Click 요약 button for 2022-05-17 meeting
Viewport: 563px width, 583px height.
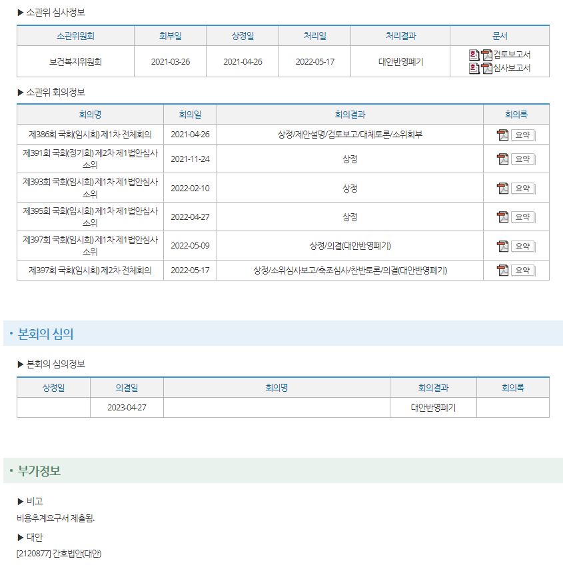[x=523, y=271]
